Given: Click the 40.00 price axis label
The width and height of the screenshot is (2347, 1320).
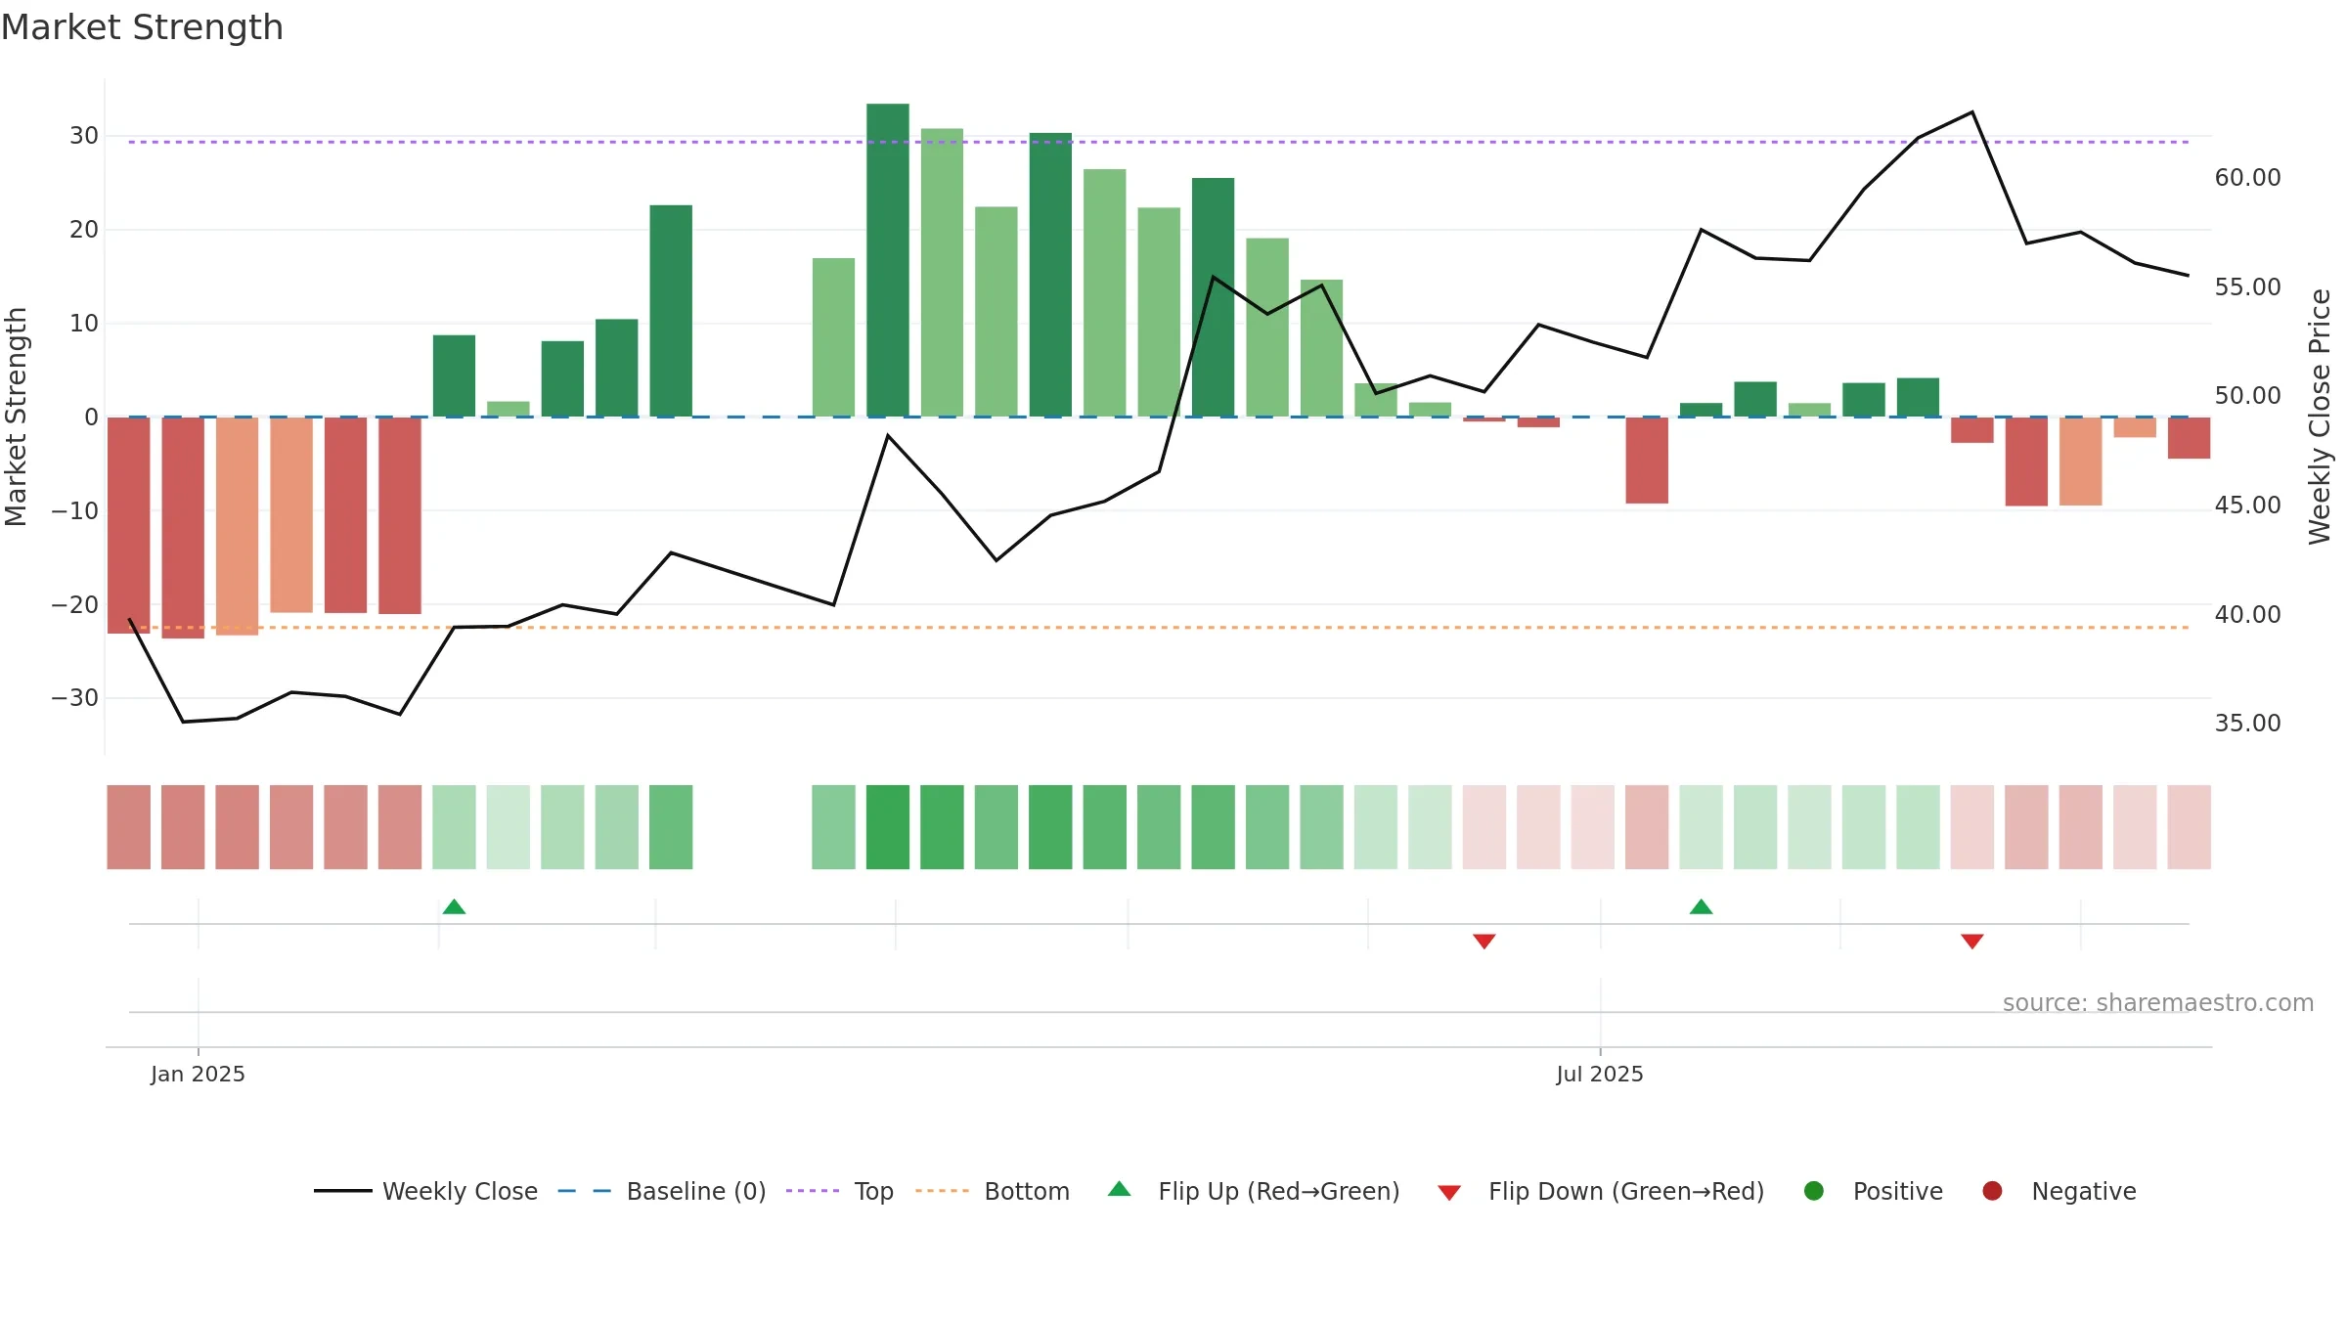Looking at the screenshot, I should tap(2247, 614).
